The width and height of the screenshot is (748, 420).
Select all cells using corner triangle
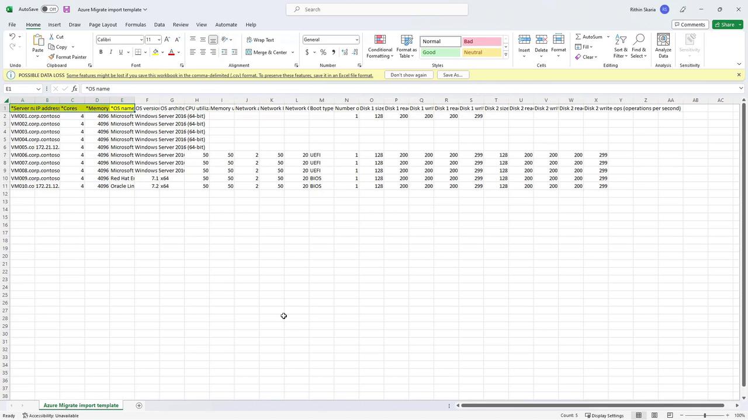[6, 100]
